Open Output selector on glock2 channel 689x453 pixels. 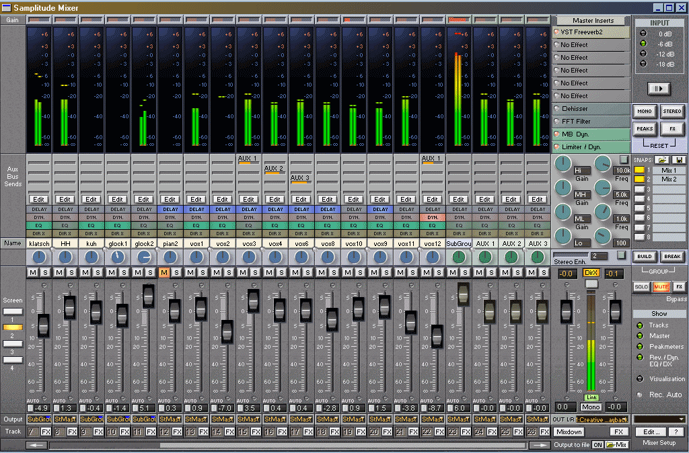tap(144, 419)
